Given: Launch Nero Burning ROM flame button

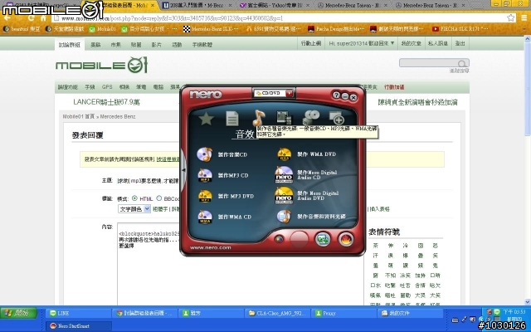Looking at the screenshot, I should pos(346,239).
